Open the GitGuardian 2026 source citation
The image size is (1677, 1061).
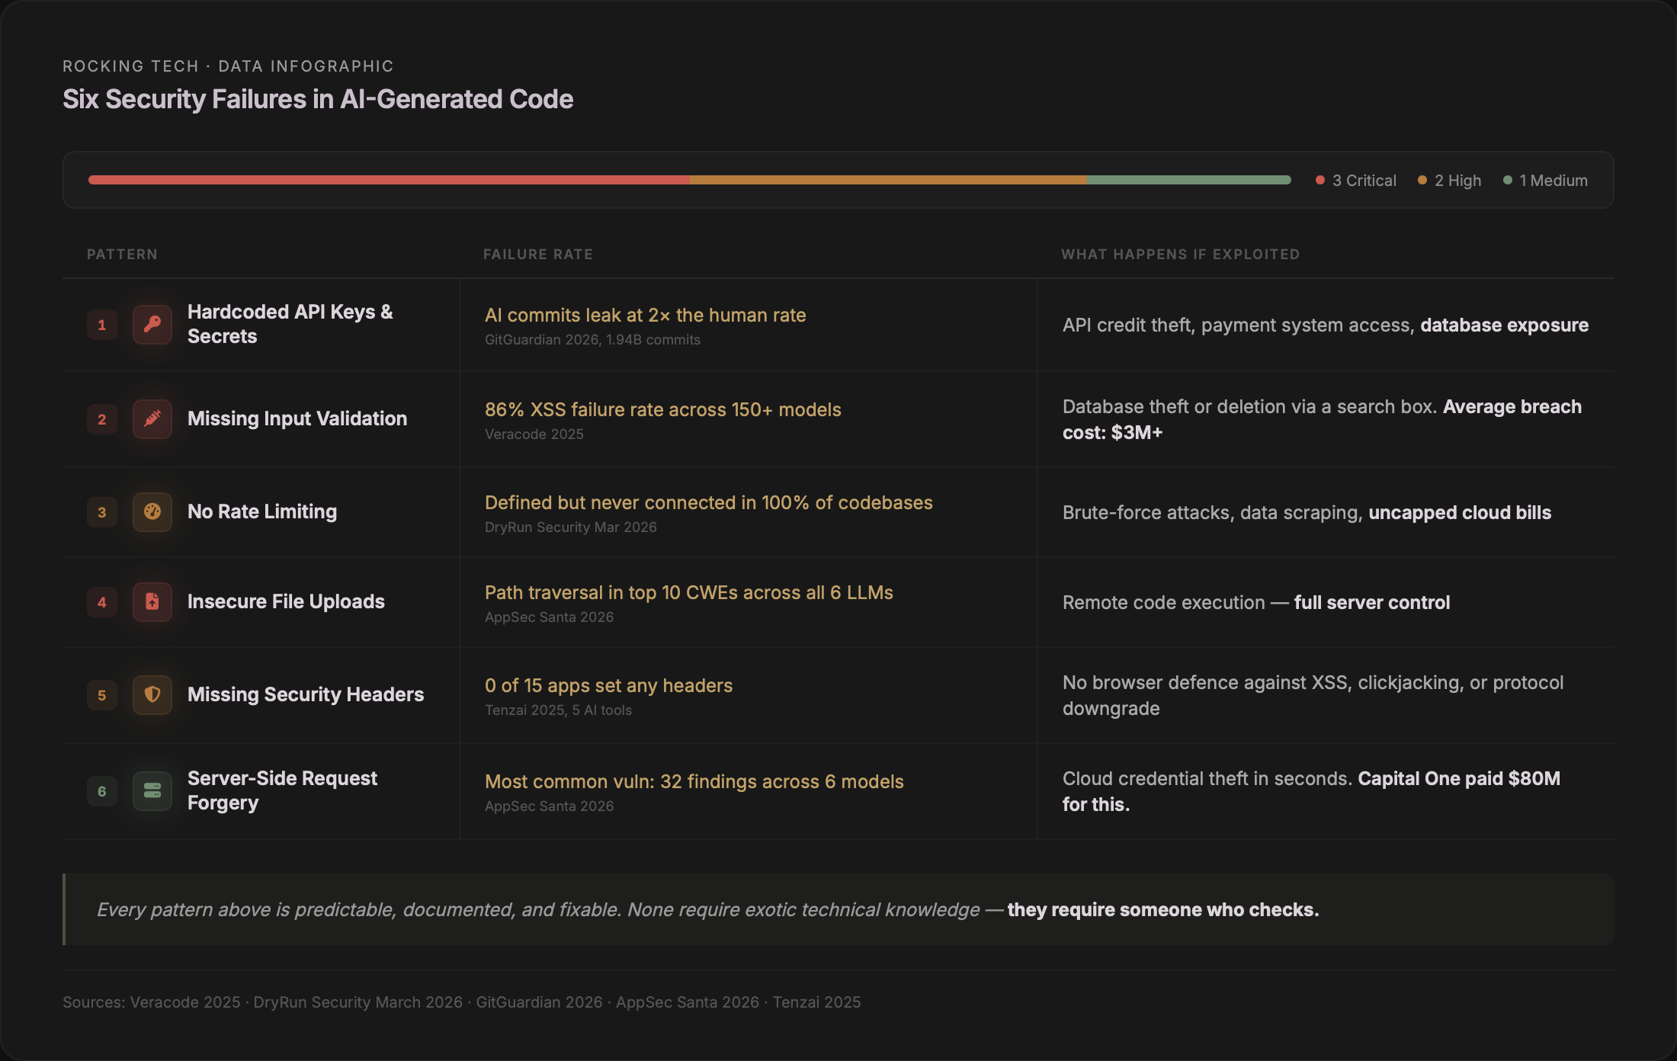(592, 340)
